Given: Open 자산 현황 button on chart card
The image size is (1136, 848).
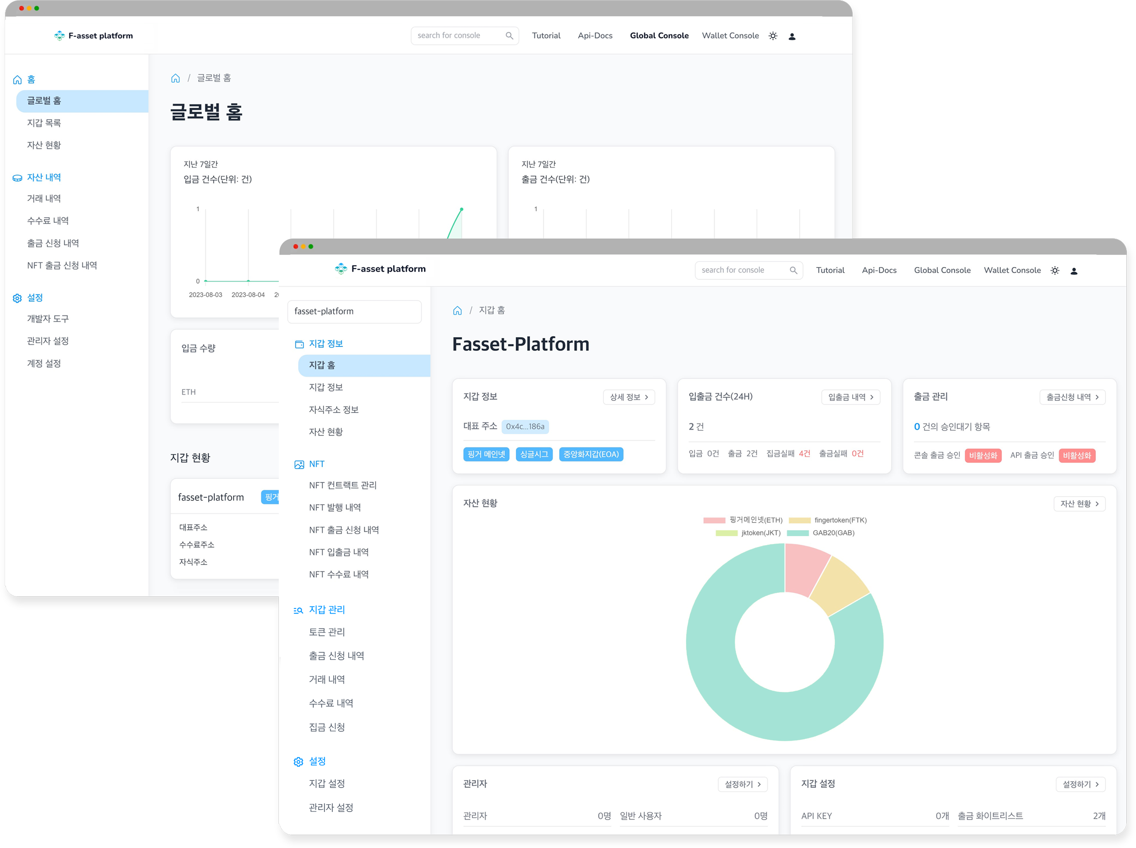Looking at the screenshot, I should [x=1079, y=504].
